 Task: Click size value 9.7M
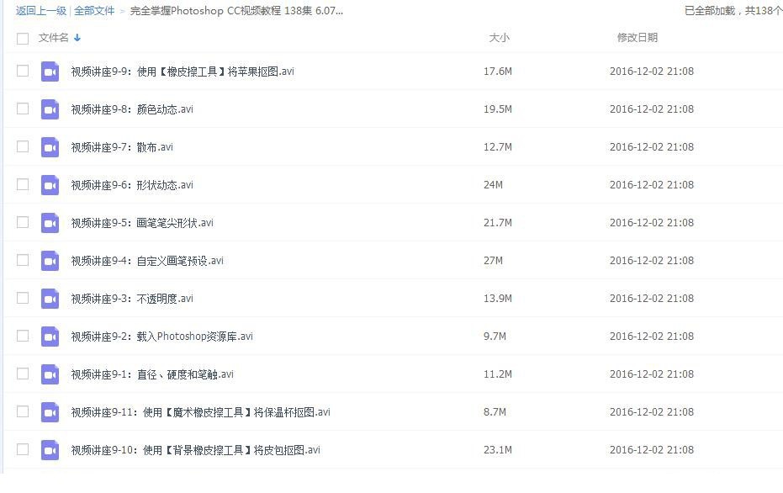[x=495, y=337]
